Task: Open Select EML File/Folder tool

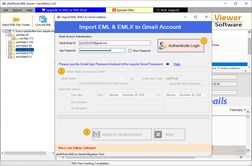Action: (x=16, y=21)
